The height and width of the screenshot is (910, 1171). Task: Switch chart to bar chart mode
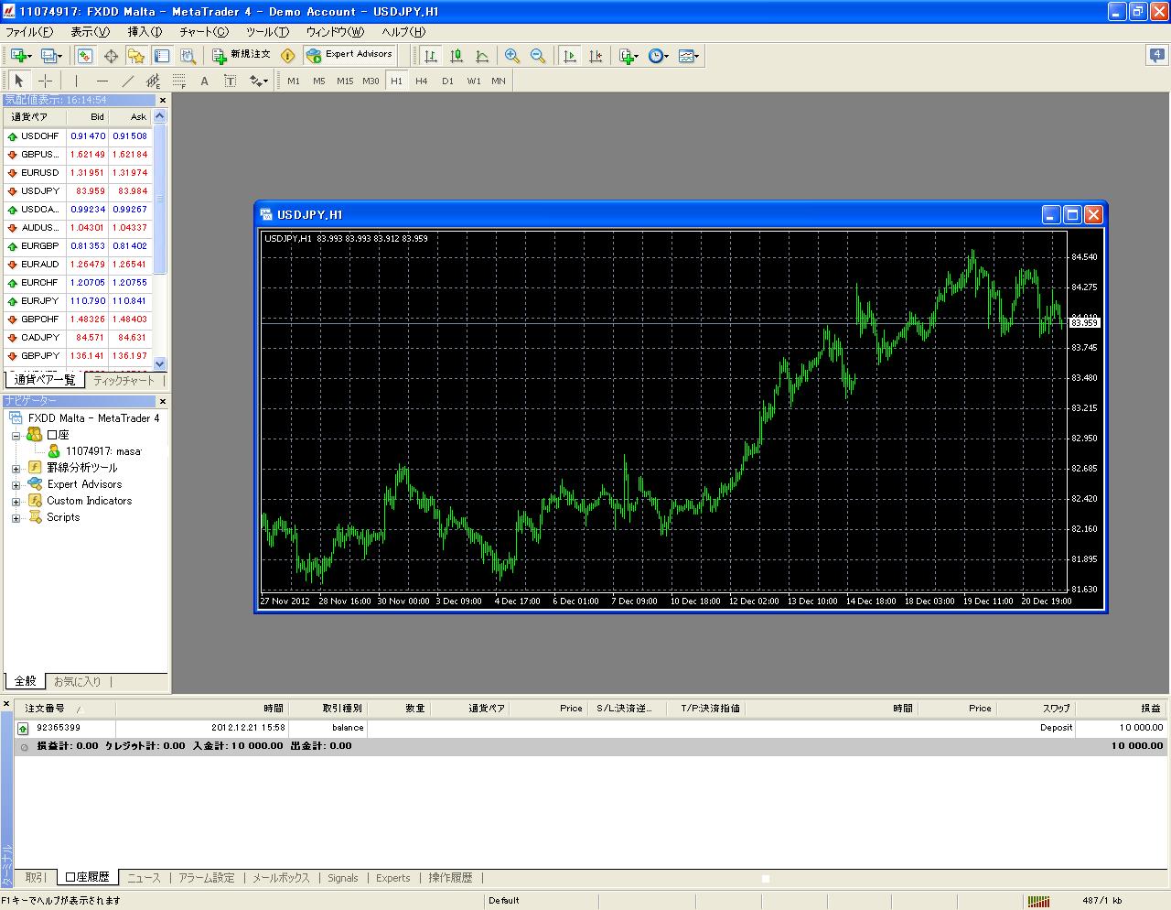[x=430, y=57]
